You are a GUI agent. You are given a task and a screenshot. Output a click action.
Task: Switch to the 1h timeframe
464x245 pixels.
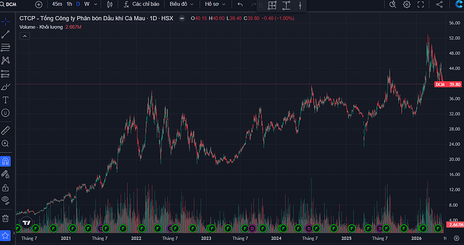pos(69,4)
